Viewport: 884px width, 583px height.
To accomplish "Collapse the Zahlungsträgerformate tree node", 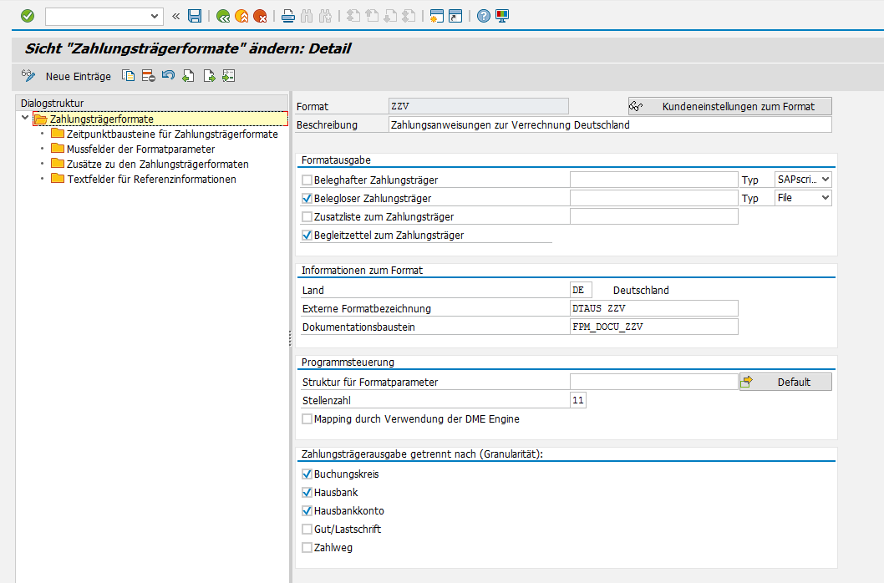I will pos(25,119).
